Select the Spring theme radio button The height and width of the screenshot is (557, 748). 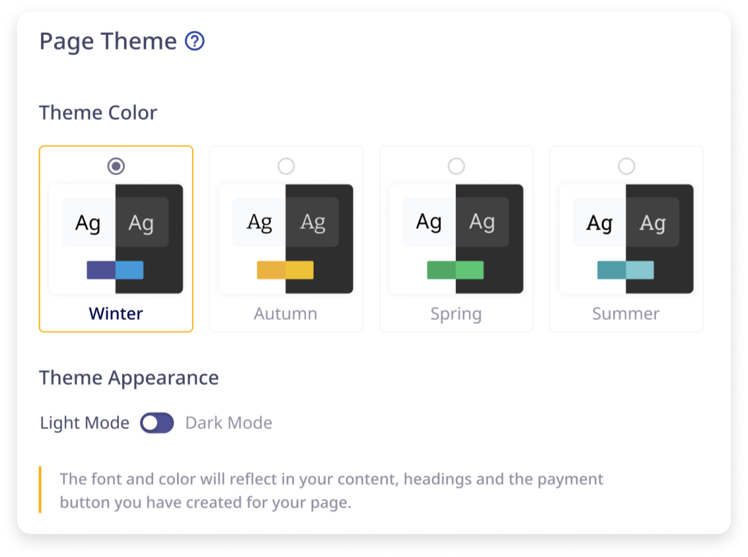pos(456,166)
